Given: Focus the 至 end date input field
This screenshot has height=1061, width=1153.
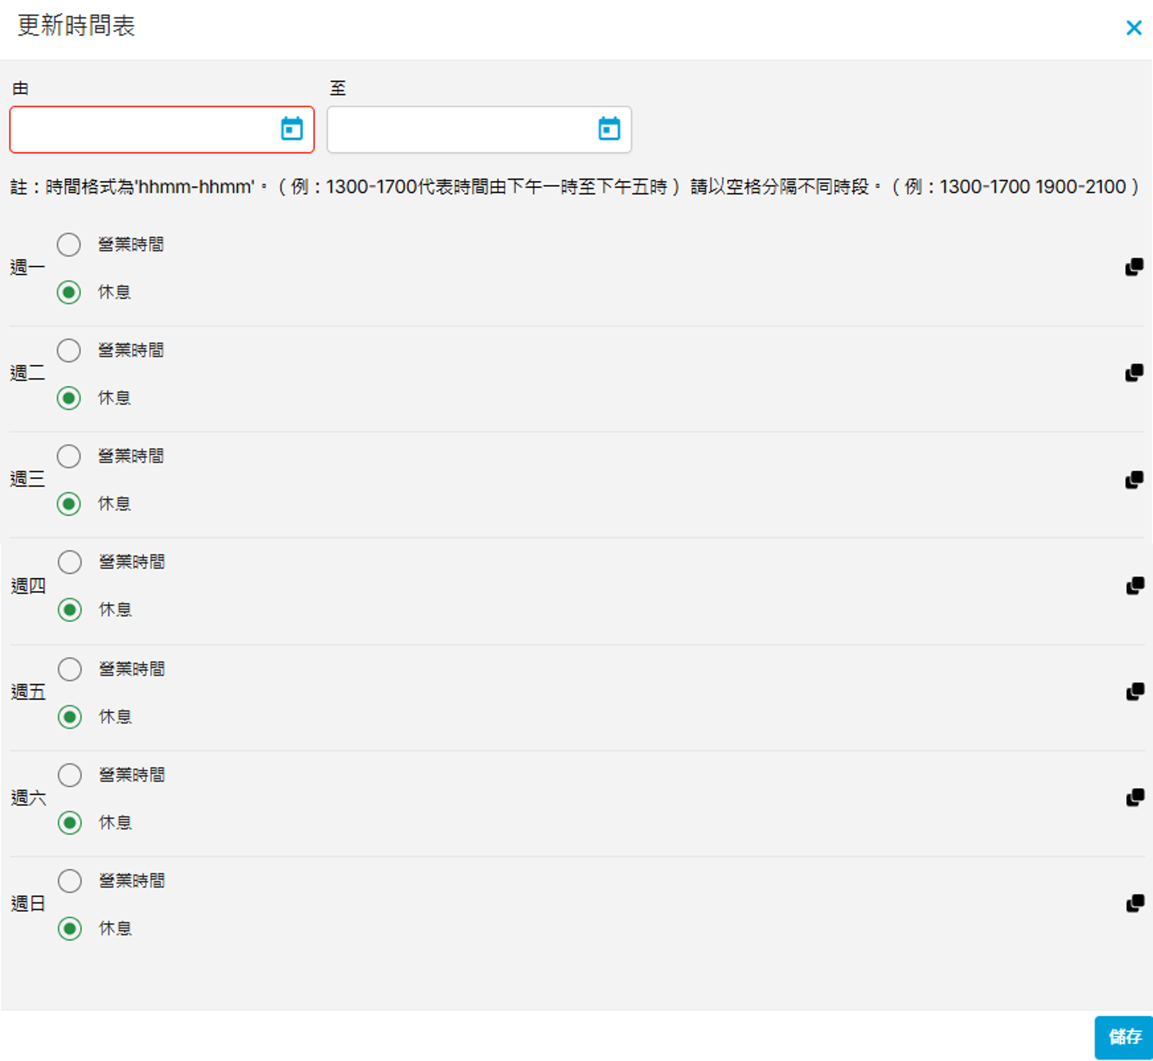Looking at the screenshot, I should tap(459, 130).
